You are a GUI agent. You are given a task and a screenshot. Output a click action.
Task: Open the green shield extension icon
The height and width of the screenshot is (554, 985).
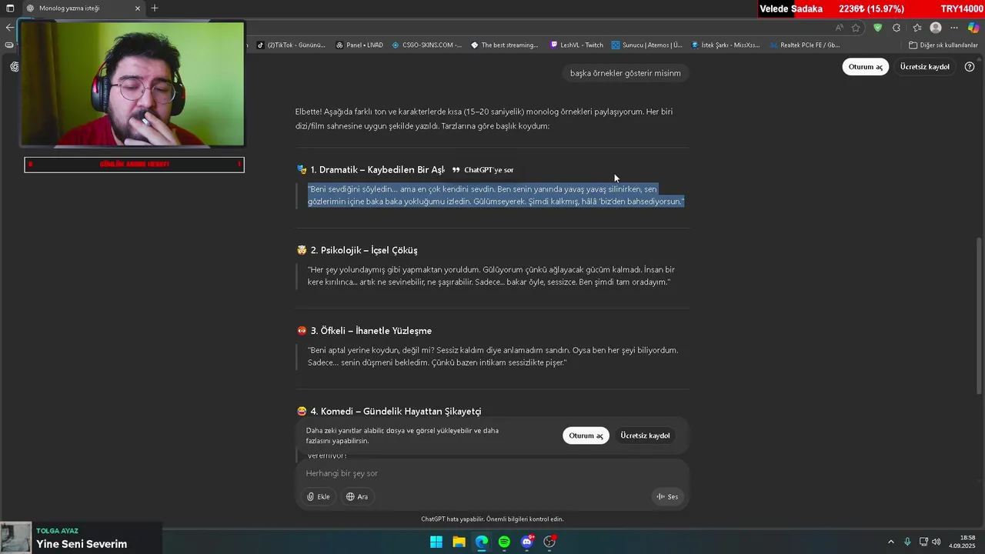click(877, 28)
